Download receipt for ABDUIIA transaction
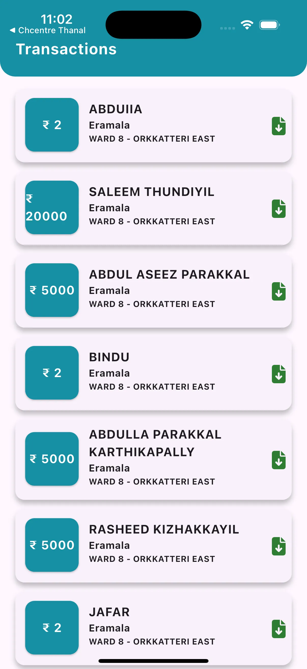The image size is (307, 669). tap(278, 126)
